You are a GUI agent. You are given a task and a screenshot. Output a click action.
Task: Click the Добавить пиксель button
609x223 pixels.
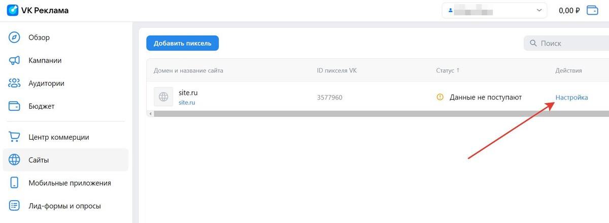(183, 43)
